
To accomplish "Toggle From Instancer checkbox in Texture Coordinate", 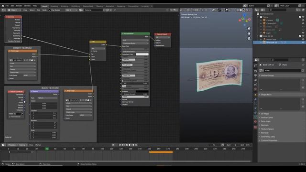I will 10,117.
